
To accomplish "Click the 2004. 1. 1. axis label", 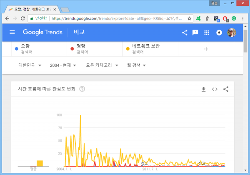I will click(x=64, y=169).
